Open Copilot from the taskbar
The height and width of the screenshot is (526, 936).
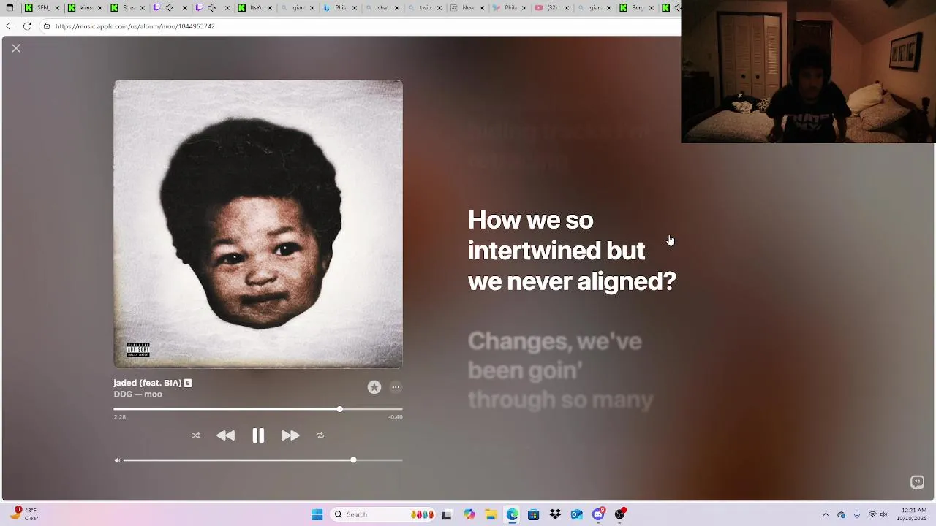pos(469,514)
